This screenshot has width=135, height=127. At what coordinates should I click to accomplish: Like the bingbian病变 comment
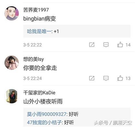point(120,45)
